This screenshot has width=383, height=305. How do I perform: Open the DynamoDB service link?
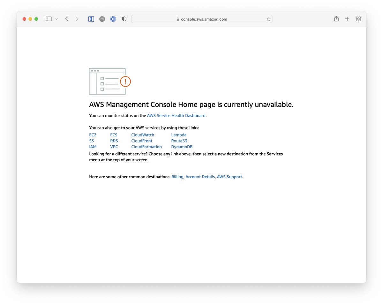point(182,147)
